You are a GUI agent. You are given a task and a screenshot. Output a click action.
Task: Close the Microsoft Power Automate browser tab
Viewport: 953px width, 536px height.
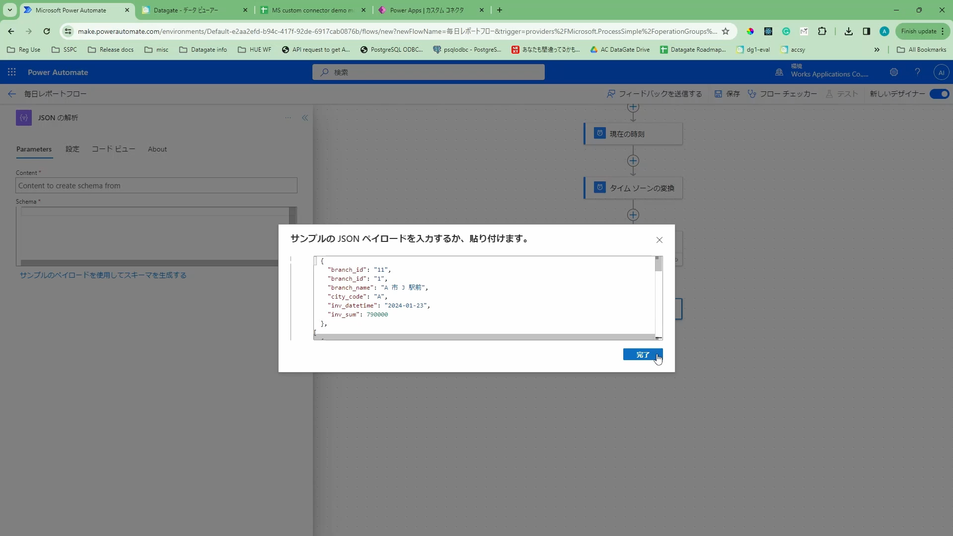click(x=127, y=10)
